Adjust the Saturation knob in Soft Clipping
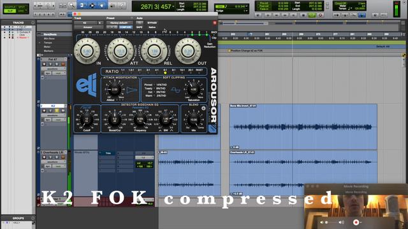408x229 pixels. tap(194, 89)
